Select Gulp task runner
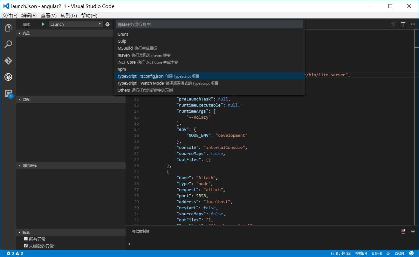Screen dimensions: 419x257 (x=209, y=41)
